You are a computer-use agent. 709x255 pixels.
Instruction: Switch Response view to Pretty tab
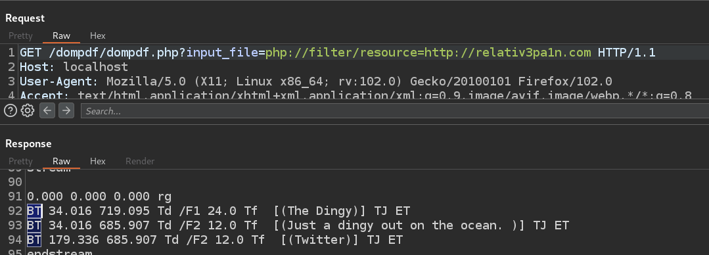coord(20,162)
